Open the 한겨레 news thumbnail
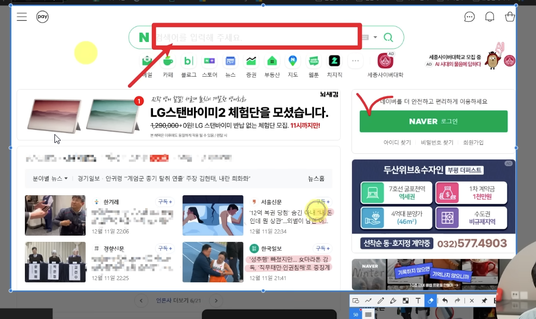536x319 pixels. 55,215
